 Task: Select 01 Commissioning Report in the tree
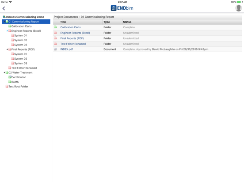tap(24, 22)
